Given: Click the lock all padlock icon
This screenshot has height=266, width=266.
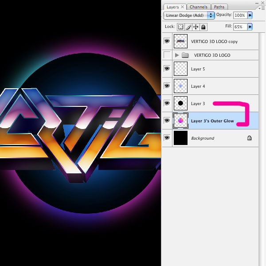Looking at the screenshot, I should coord(203,27).
